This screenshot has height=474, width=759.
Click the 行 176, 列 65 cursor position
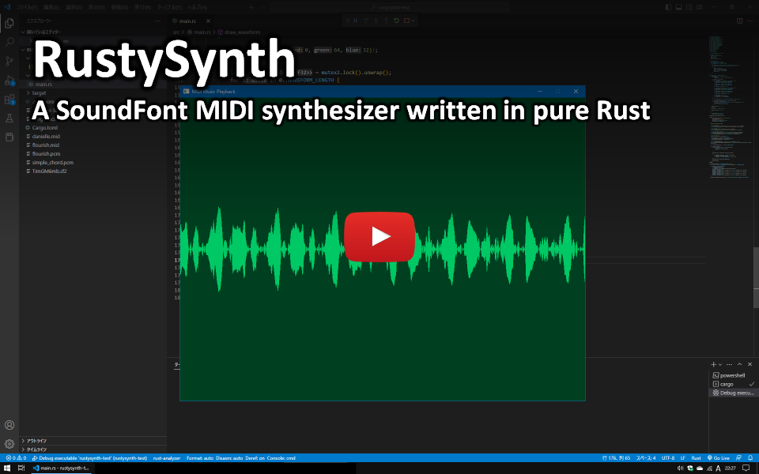pyautogui.click(x=616, y=458)
